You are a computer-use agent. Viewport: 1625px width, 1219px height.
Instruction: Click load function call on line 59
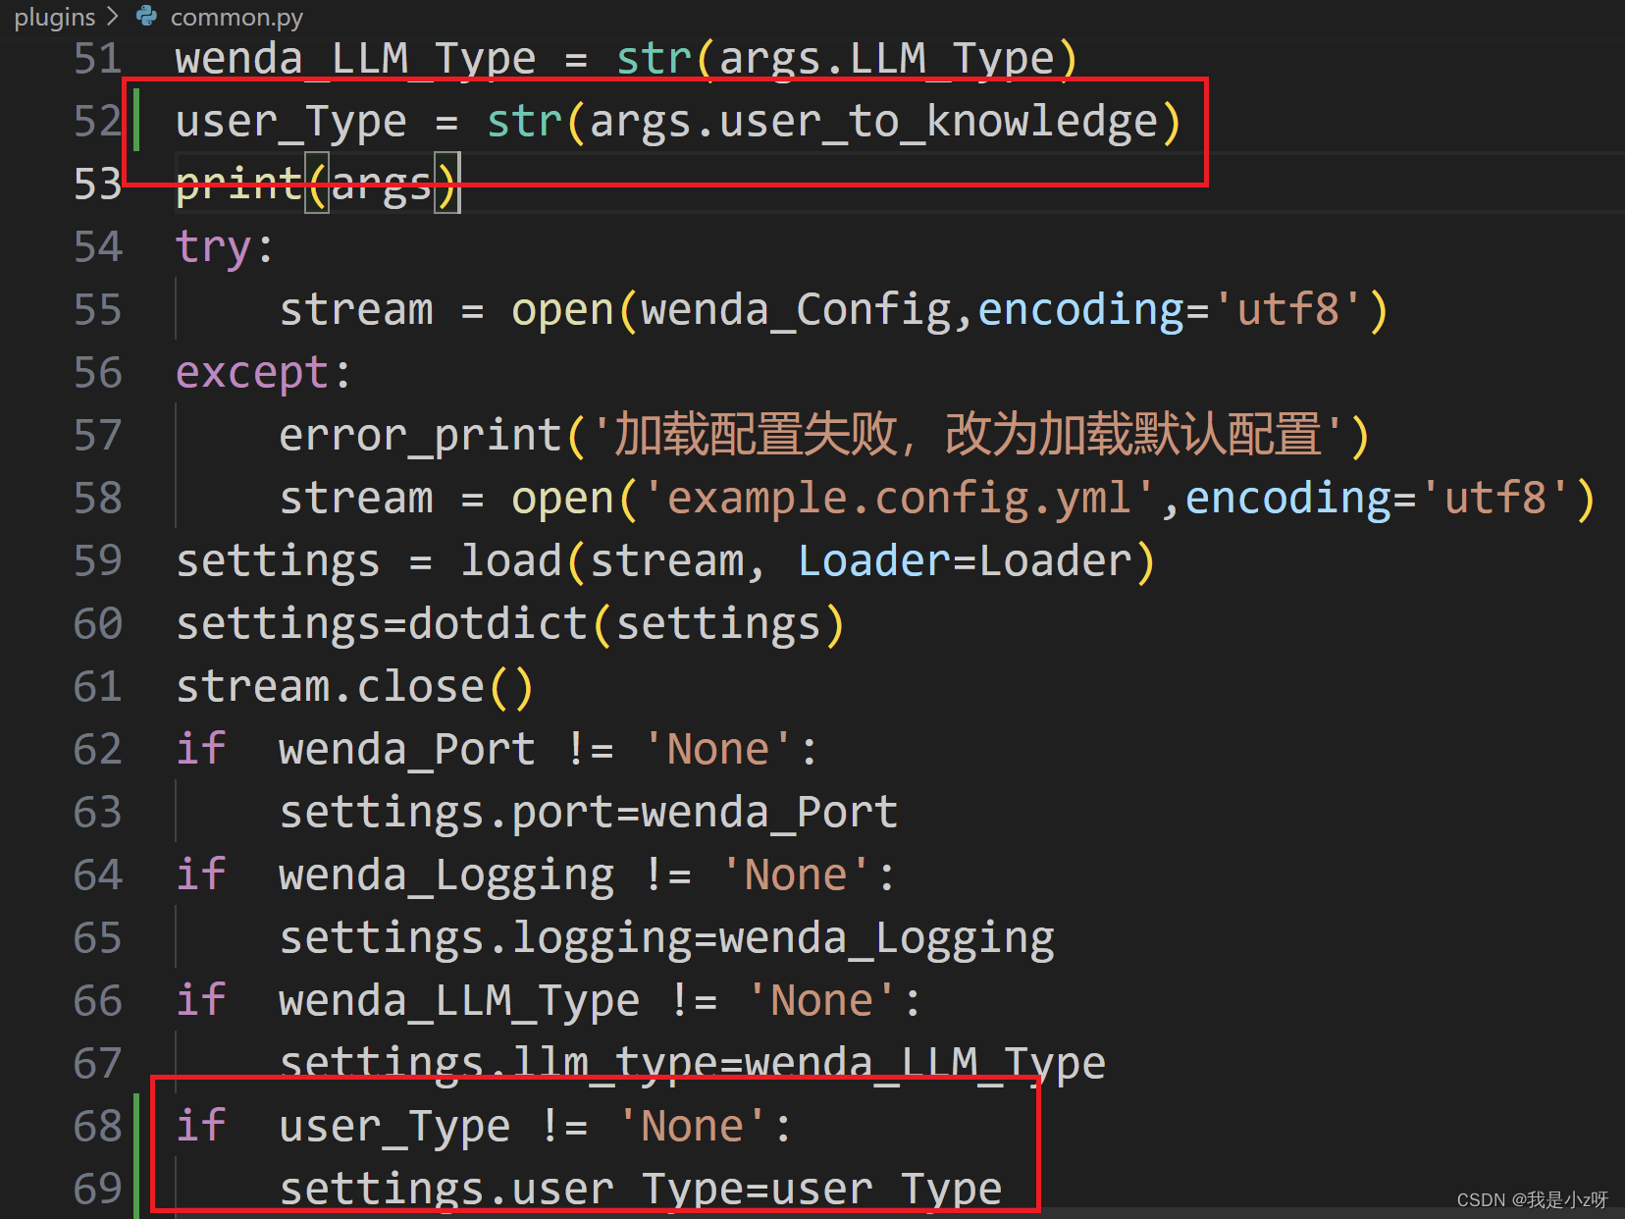(x=511, y=561)
